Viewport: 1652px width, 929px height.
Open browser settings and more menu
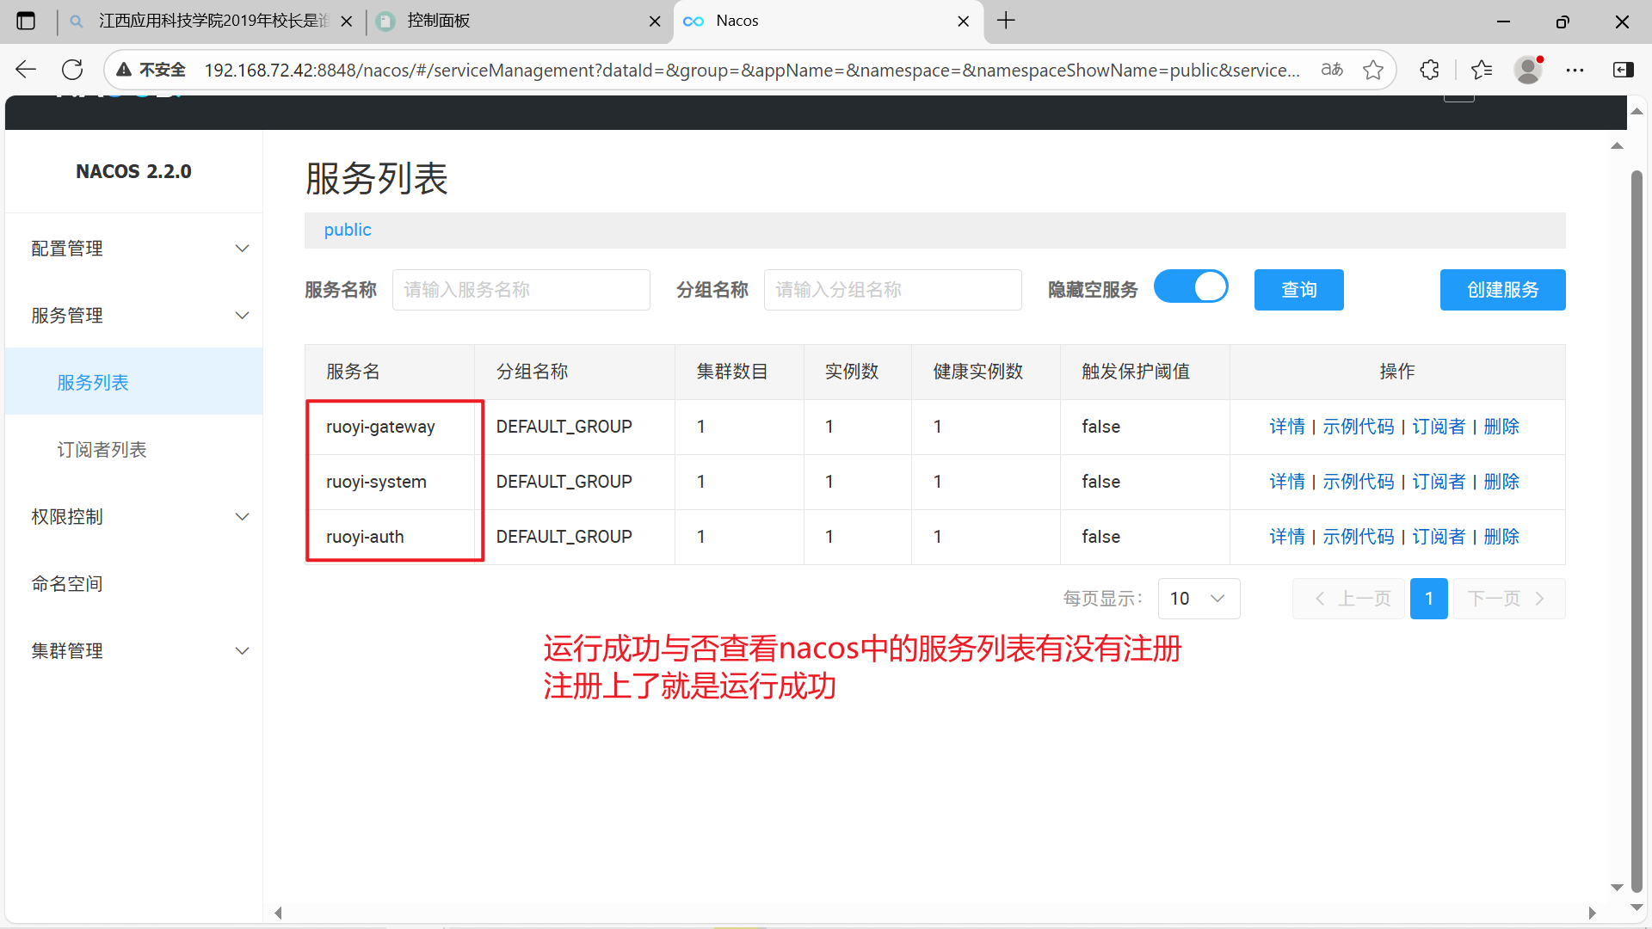point(1575,70)
